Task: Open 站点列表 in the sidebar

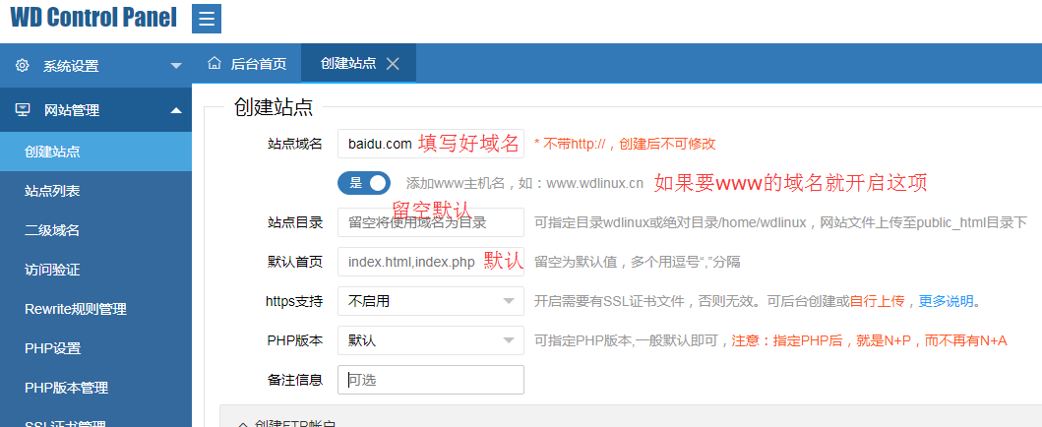Action: point(52,191)
